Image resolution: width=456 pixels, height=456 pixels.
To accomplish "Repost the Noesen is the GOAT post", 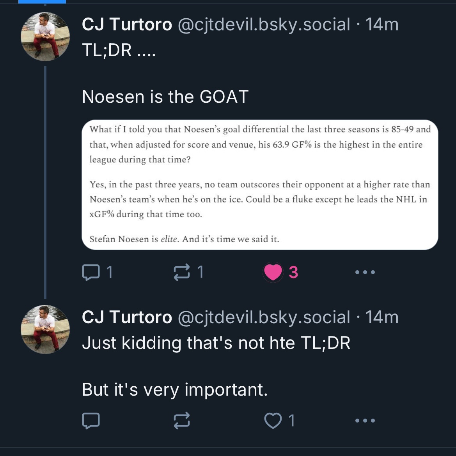I will [182, 272].
